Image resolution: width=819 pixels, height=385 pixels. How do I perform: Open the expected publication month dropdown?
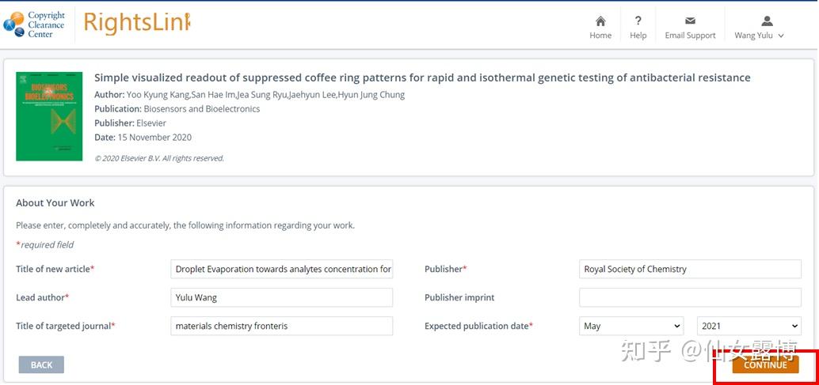pyautogui.click(x=631, y=326)
